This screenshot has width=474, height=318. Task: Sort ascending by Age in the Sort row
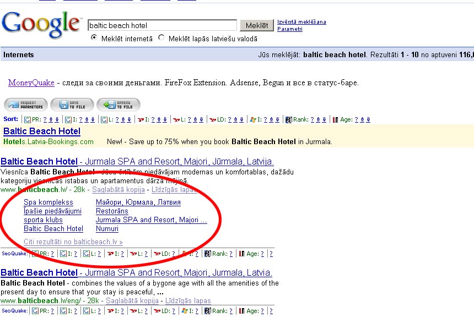coord(362,120)
